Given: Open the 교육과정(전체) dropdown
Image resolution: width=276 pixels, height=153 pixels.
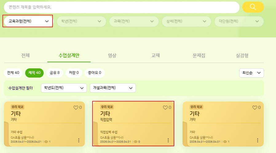Looking at the screenshot, I should point(28,21).
